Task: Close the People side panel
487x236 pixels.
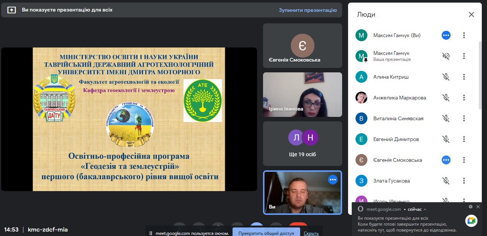Action: click(x=471, y=14)
